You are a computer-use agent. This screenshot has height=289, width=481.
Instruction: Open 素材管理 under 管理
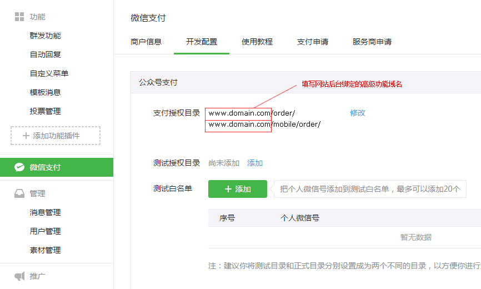point(45,250)
